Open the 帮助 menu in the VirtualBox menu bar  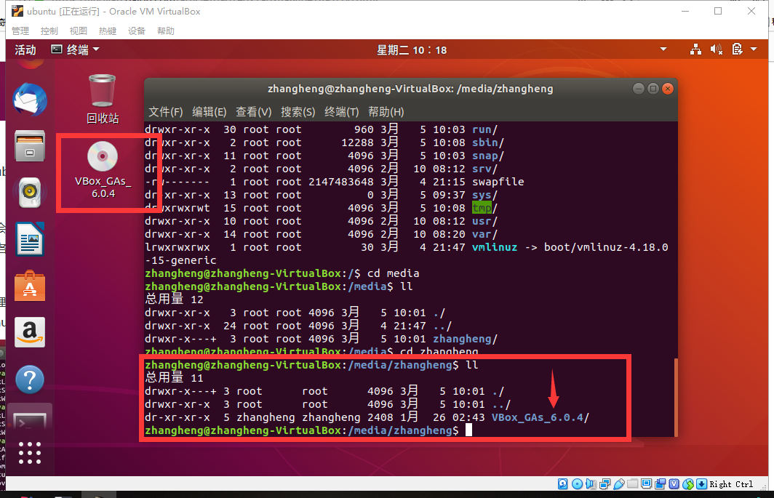166,31
